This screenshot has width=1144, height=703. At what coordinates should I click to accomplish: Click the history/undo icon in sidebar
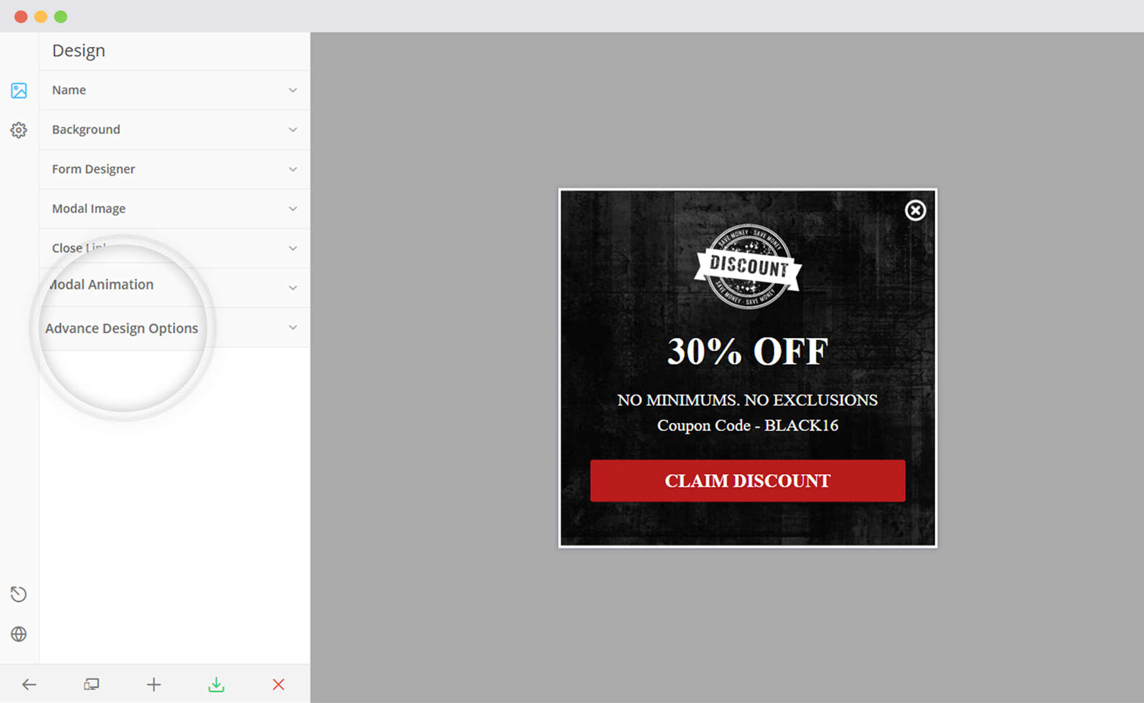coord(18,594)
